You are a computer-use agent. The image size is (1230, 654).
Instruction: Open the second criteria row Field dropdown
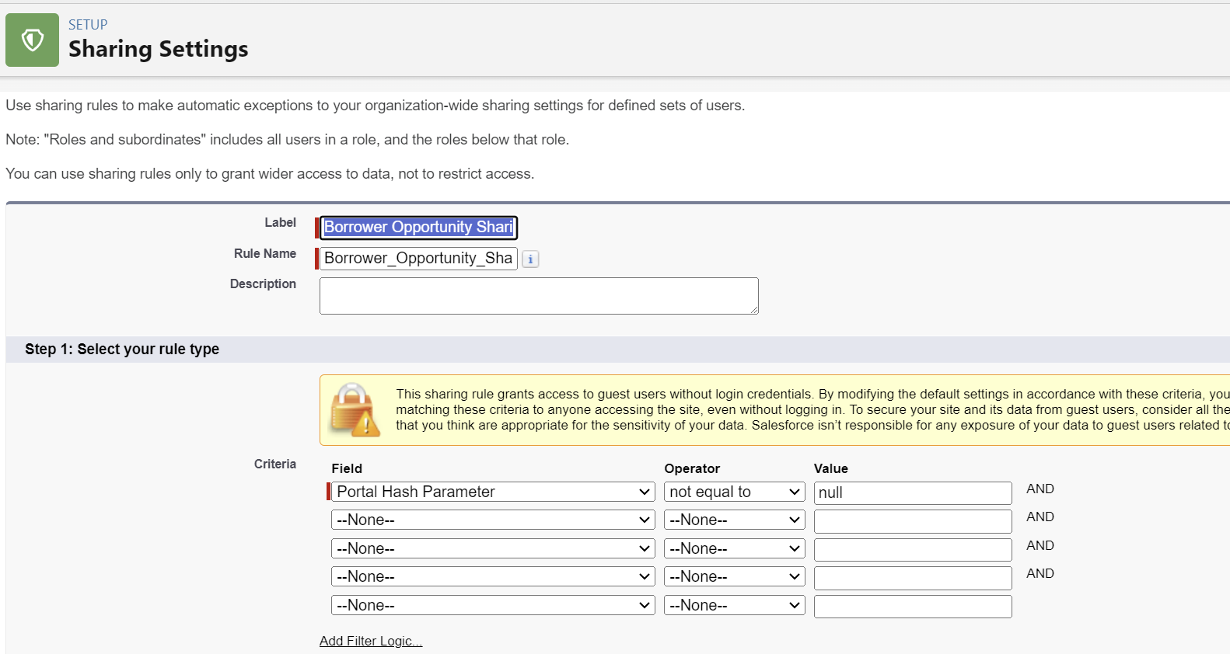pyautogui.click(x=493, y=520)
